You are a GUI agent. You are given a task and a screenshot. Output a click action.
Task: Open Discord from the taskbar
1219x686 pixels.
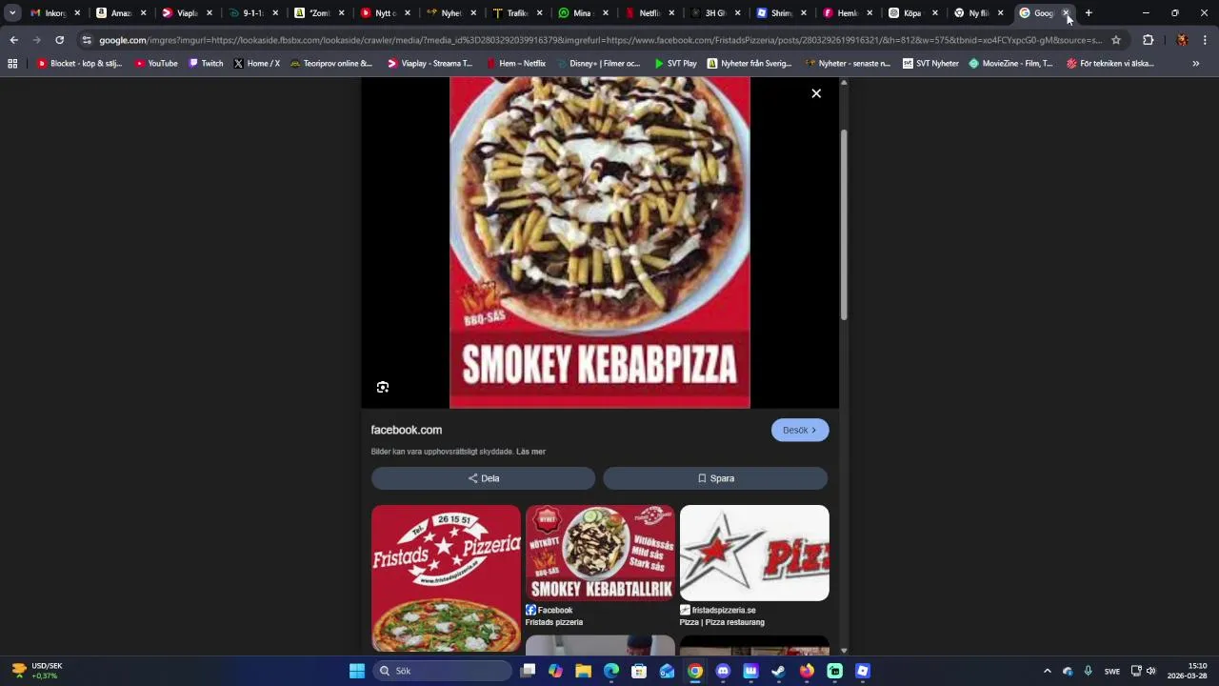pos(723,671)
